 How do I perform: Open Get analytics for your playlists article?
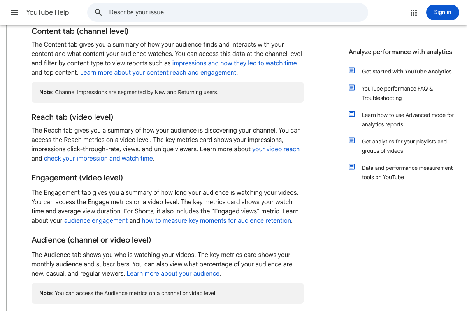click(x=404, y=146)
